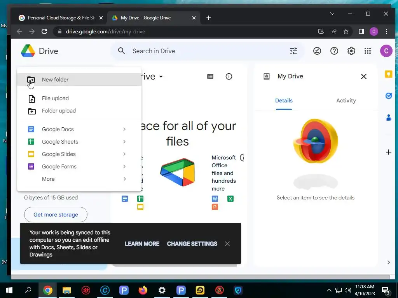The image size is (398, 298).
Task: Select Google Slides menu entry
Action: 79,154
